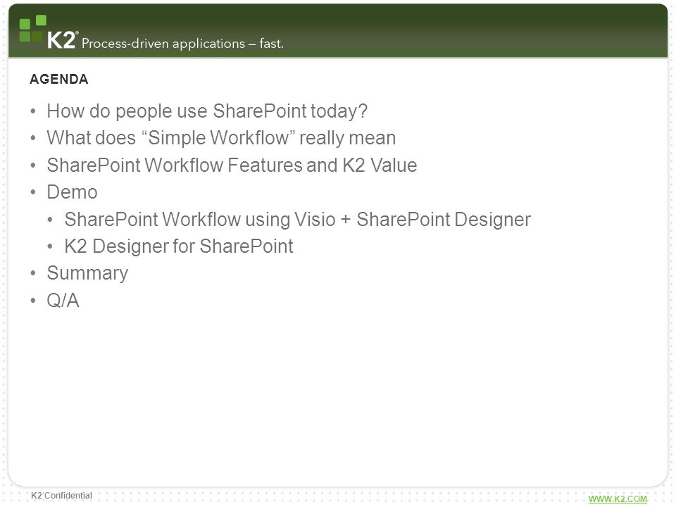Click "What does Simple Workflow really mean" bullet
The width and height of the screenshot is (676, 507).
point(221,138)
